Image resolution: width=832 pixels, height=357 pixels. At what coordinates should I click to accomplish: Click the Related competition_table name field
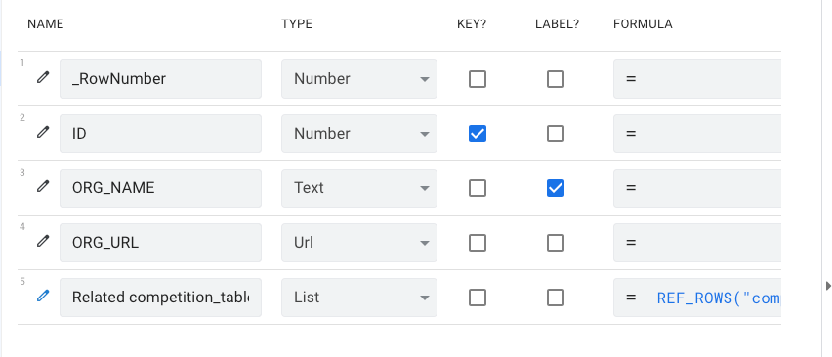click(160, 297)
